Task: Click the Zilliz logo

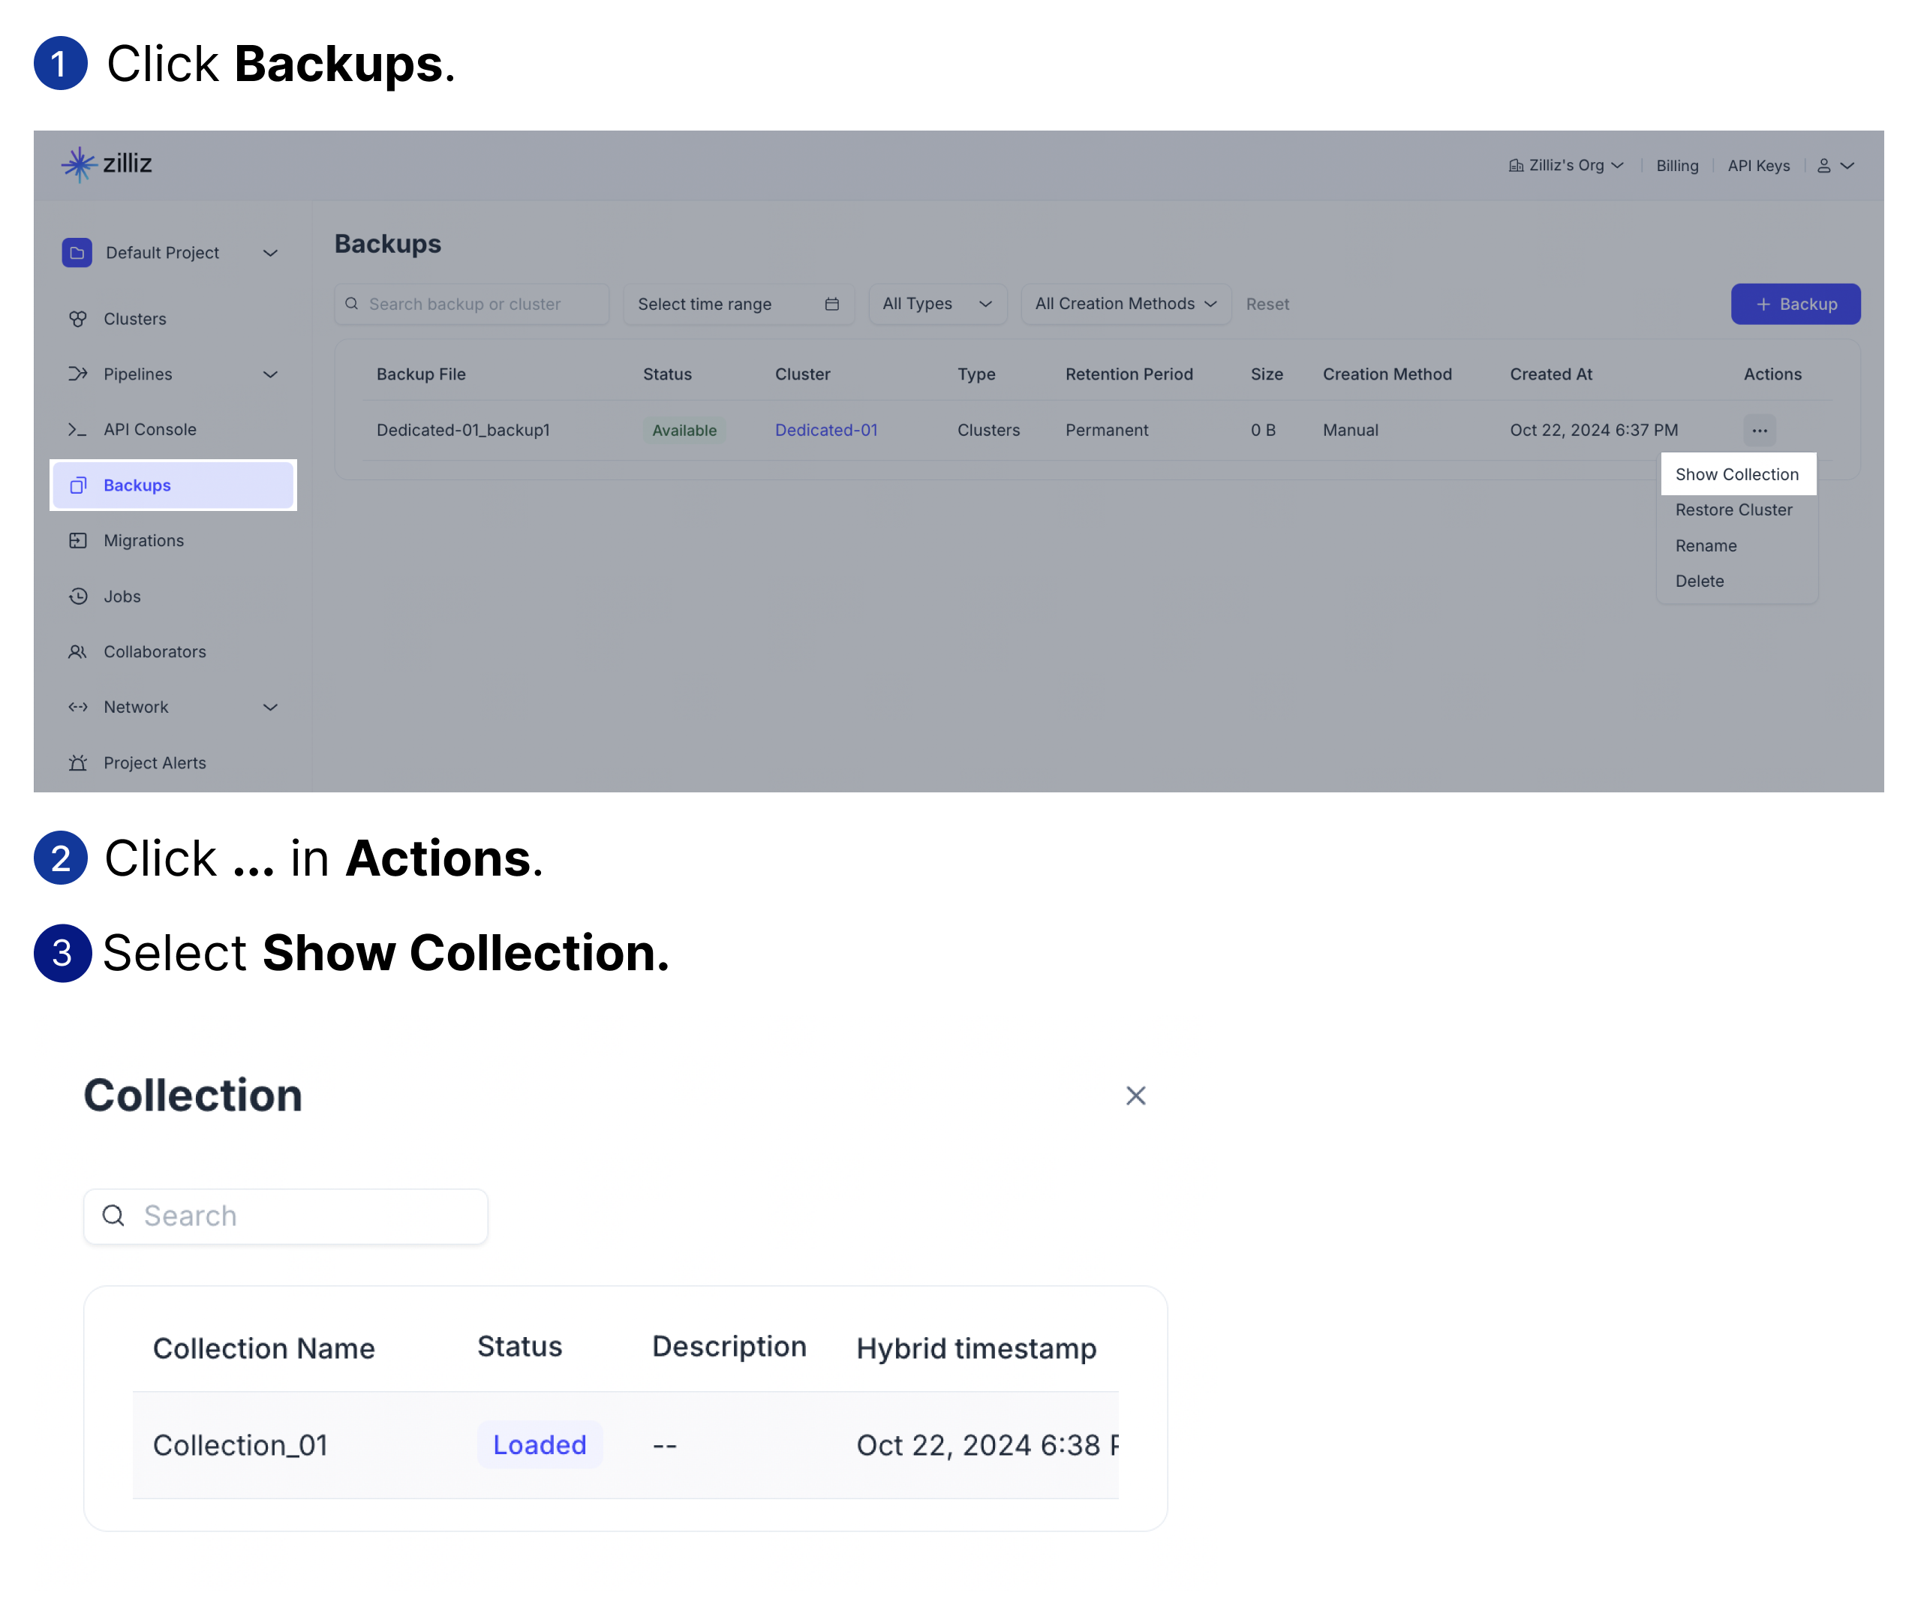Action: click(x=106, y=164)
